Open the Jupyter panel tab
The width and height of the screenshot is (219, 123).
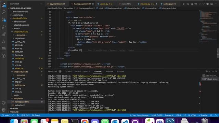[109, 71]
